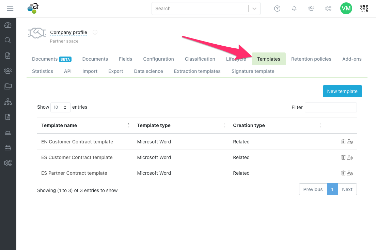The height and width of the screenshot is (250, 376).
Task: Delete the EN Customer Contract template
Action: 343,142
